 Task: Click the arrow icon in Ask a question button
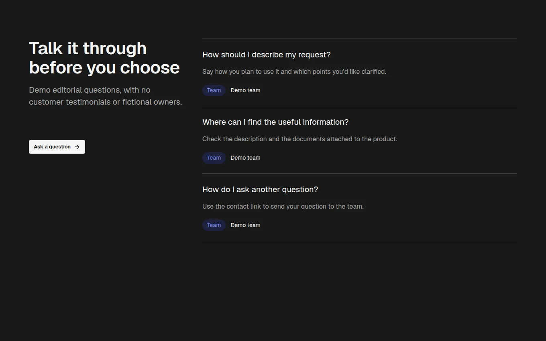(x=77, y=147)
